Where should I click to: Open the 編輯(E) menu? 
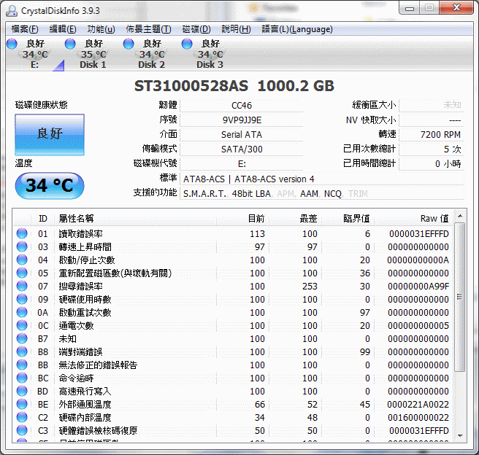click(x=63, y=29)
